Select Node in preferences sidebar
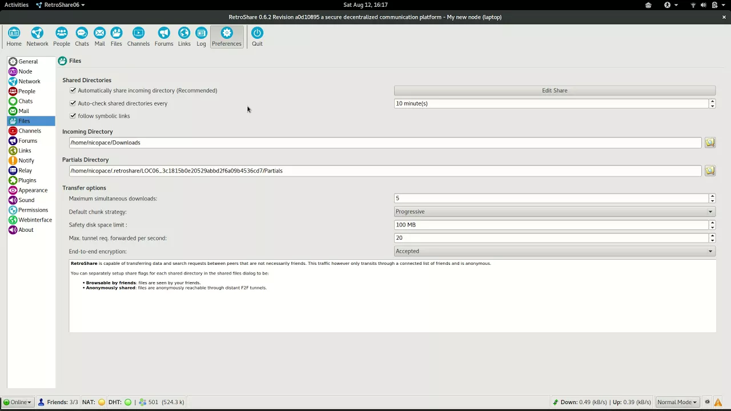Viewport: 731px width, 411px height. pyautogui.click(x=31, y=71)
